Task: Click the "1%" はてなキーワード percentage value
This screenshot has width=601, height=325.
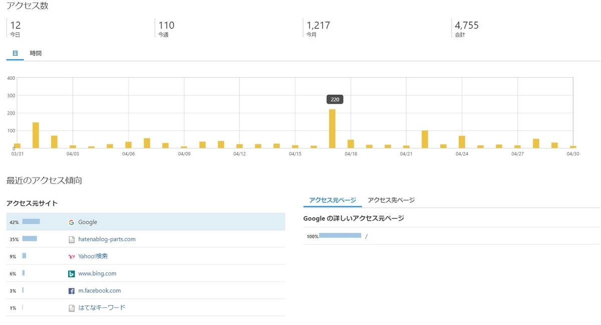Action: [13, 308]
